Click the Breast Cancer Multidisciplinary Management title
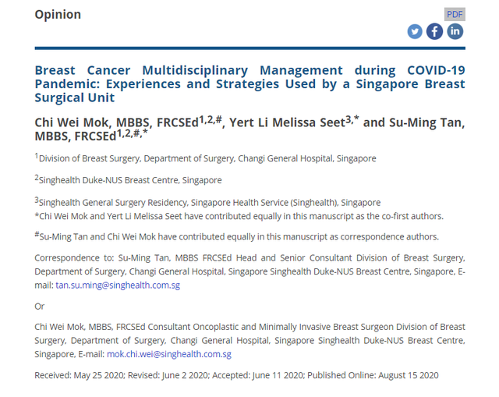The width and height of the screenshot is (499, 397). pyautogui.click(x=249, y=83)
